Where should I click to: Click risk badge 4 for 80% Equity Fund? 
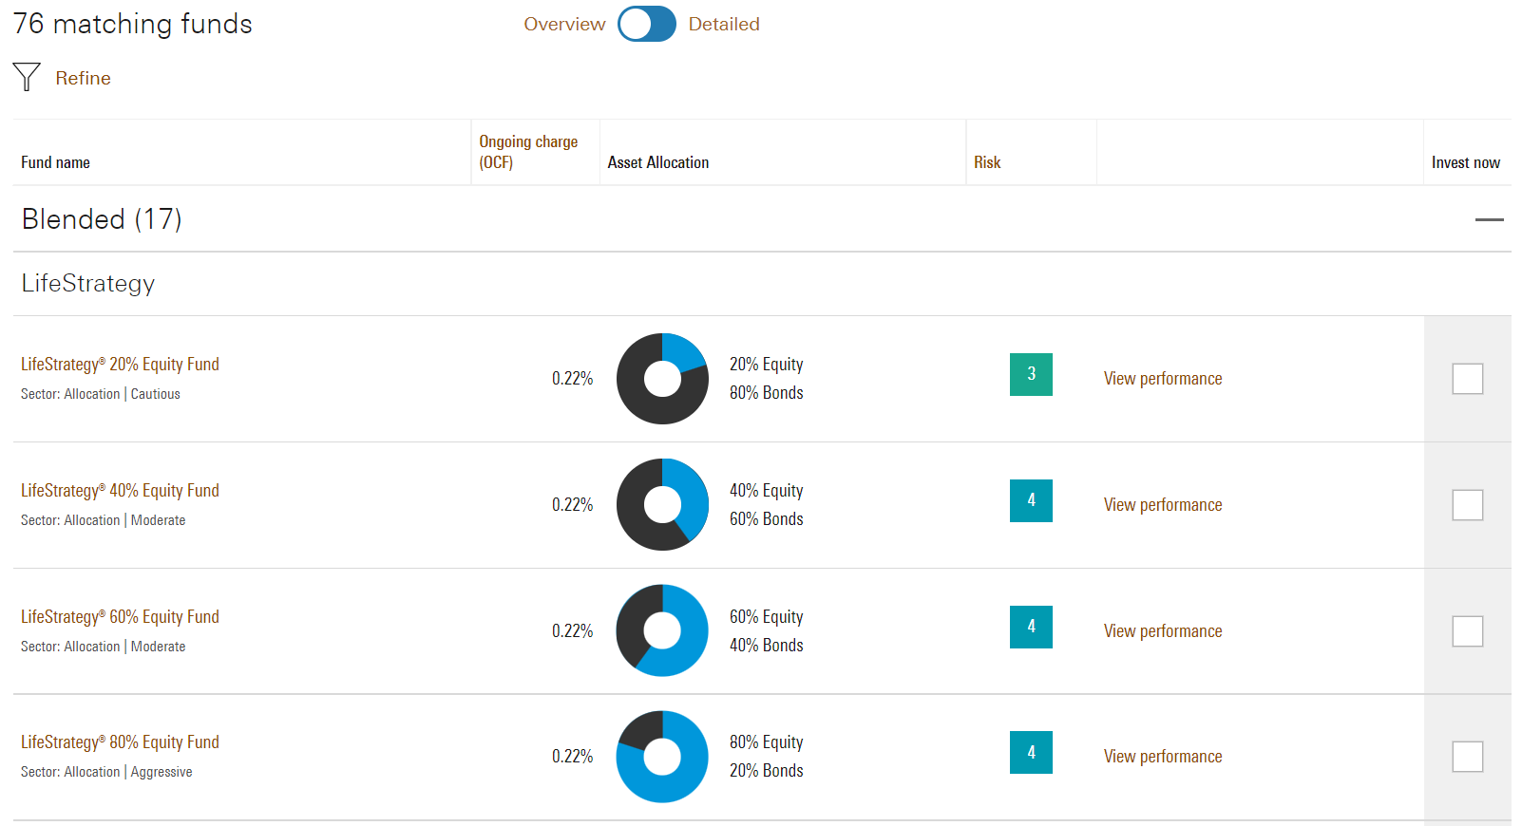[1031, 752]
